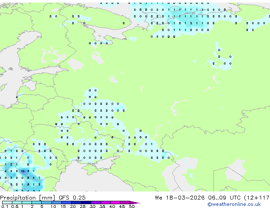Click the 'Precipitation [mm]' title text
The width and height of the screenshot is (270, 208).
(x=28, y=198)
